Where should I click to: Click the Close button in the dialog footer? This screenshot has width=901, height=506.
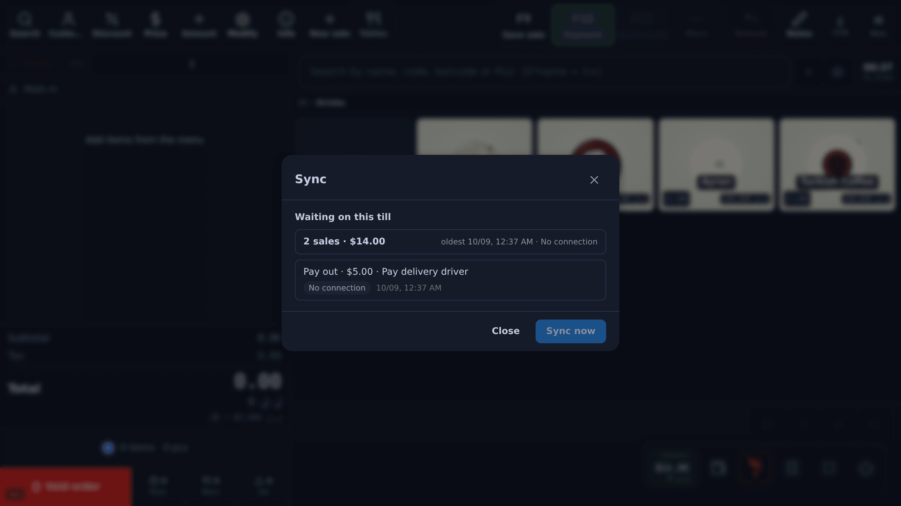tap(506, 331)
